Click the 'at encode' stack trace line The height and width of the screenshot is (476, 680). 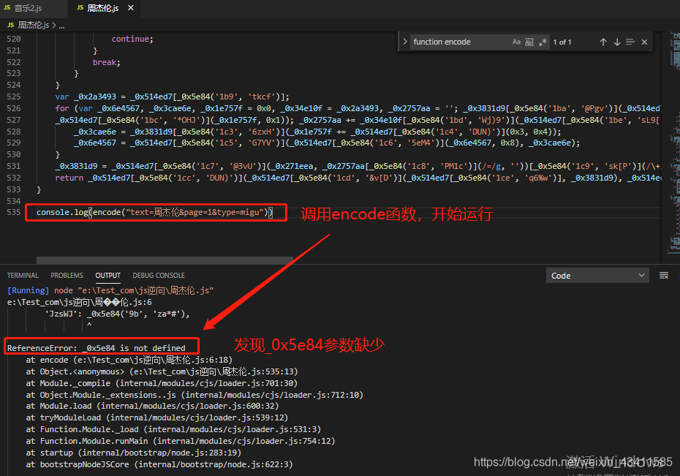tap(129, 360)
